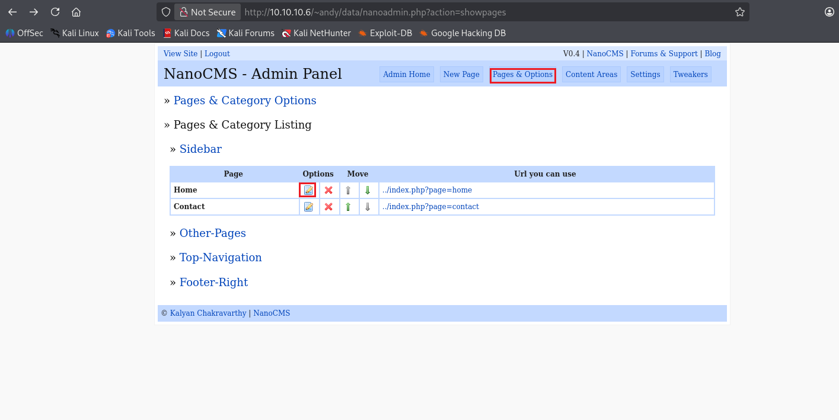Open ../index.php?page=home URL link

427,190
